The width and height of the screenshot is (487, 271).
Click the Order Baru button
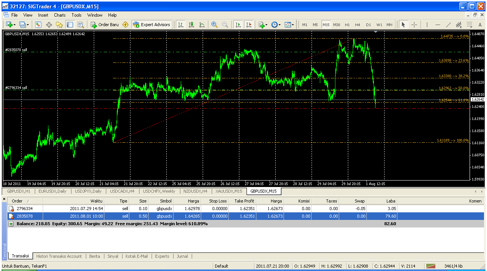tap(105, 25)
